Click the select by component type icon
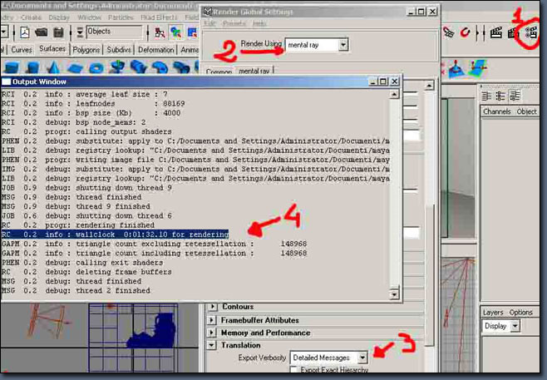Screen dimensions: 547x380 click(192, 32)
